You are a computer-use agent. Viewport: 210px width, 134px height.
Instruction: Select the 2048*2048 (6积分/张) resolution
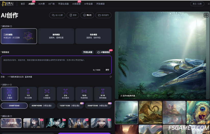(98, 106)
